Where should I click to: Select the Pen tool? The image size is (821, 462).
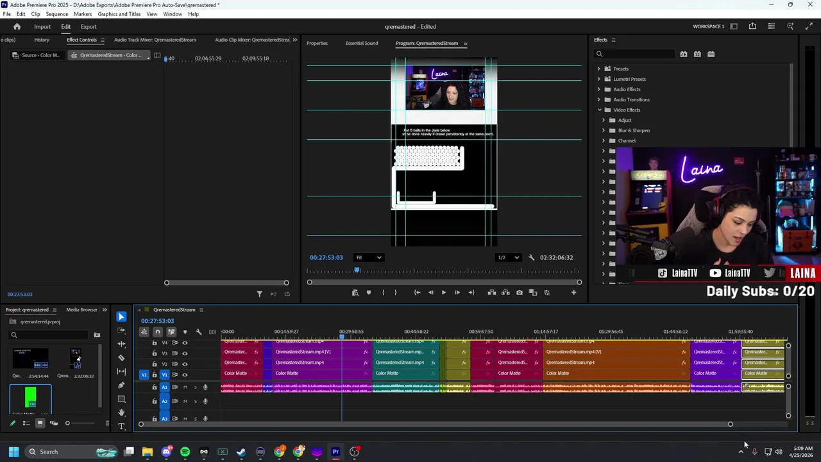point(121,385)
